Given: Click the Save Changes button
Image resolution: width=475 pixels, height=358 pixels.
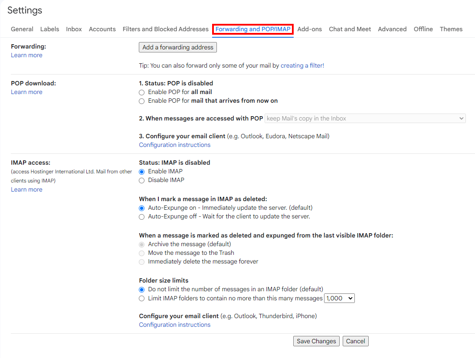Looking at the screenshot, I should [316, 341].
